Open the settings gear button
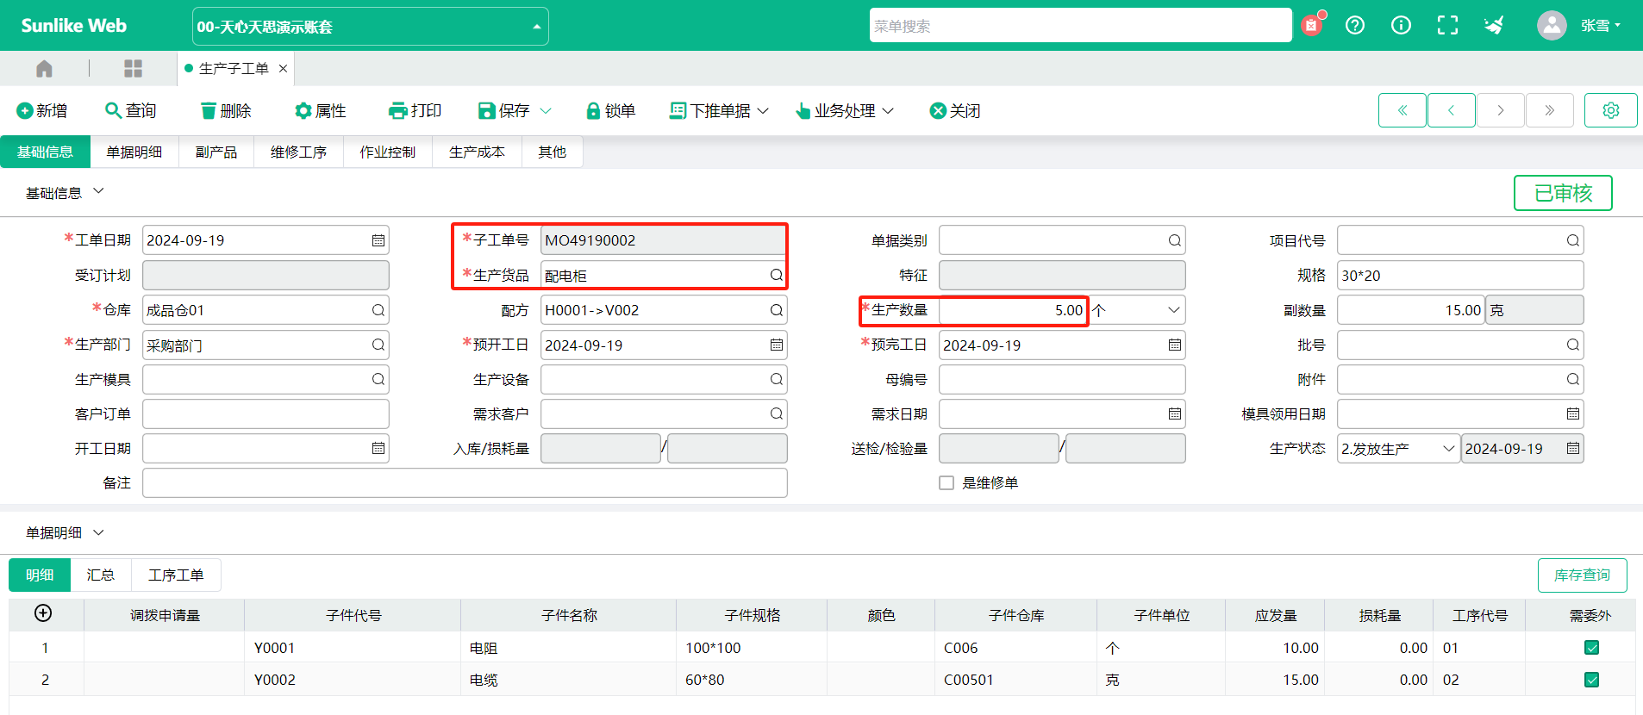Viewport: 1643px width, 715px height. 1611,110
